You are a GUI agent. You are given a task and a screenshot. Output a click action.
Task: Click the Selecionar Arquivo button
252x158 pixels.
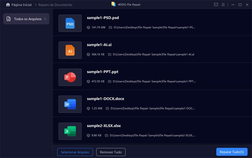[x=75, y=152]
